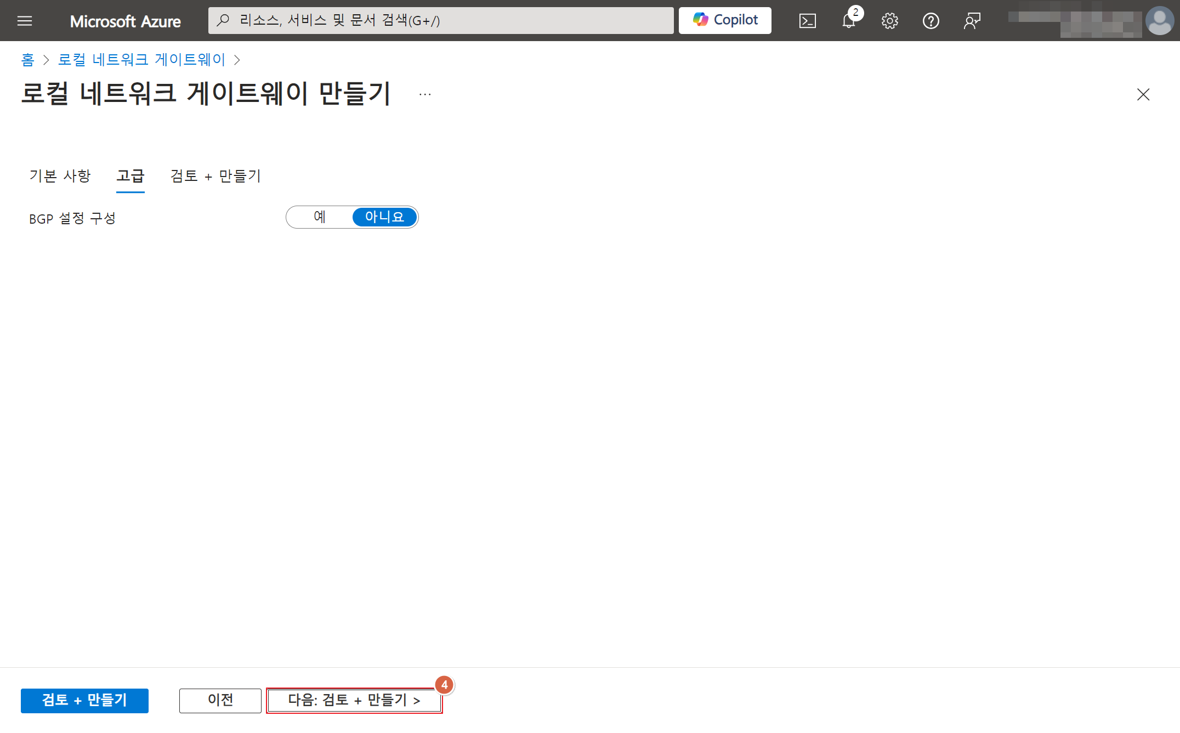Switch to the 기본 사항 tab
Image resolution: width=1180 pixels, height=733 pixels.
point(60,176)
